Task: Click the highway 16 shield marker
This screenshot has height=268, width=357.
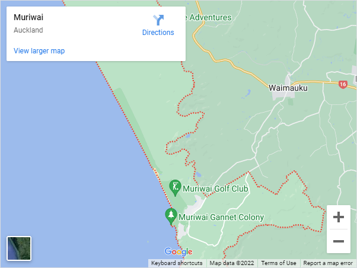Action: [x=343, y=84]
